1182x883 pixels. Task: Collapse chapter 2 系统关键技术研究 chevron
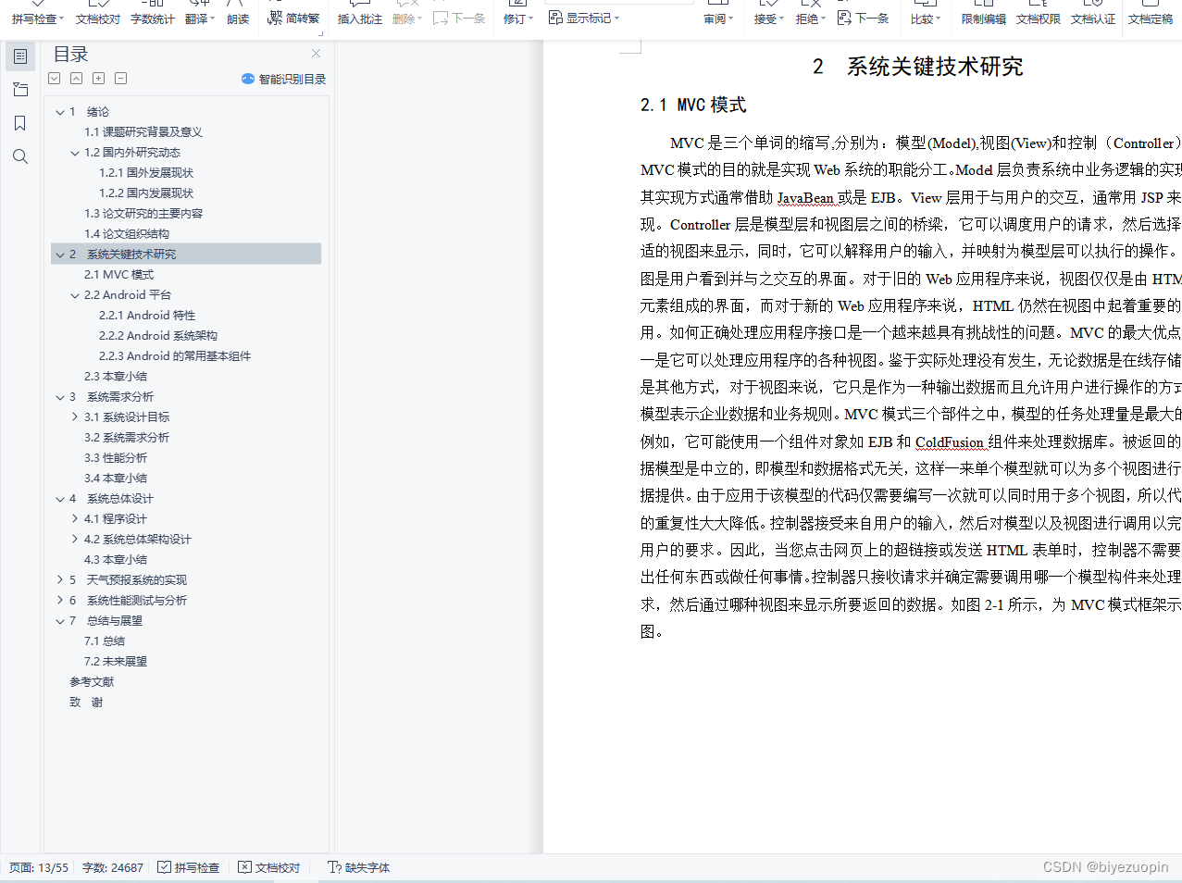click(60, 255)
